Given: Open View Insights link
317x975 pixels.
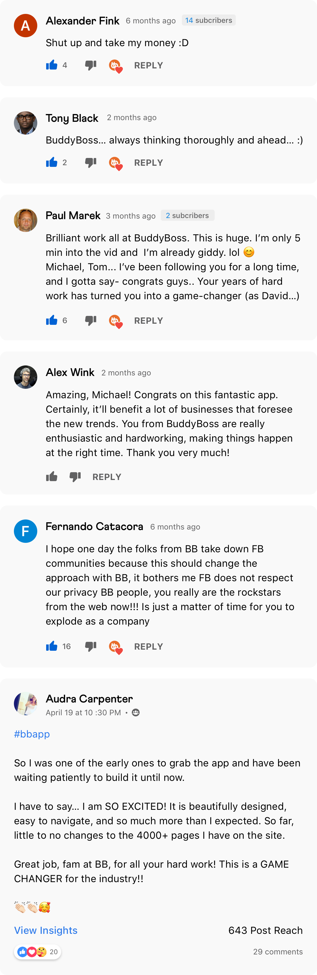Looking at the screenshot, I should point(46,930).
